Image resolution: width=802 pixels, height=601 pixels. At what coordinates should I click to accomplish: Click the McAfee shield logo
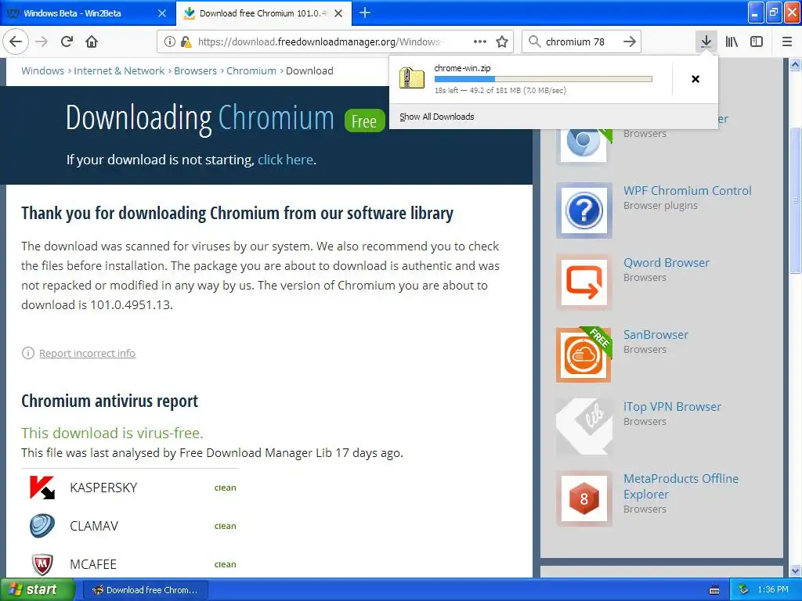click(x=42, y=564)
